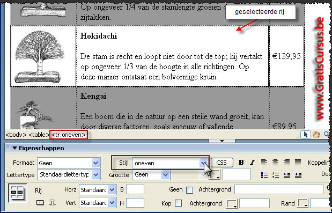Open the Achtergrond color swatch picker
Image resolution: width=332 pixels, height=213 pixels.
[x=232, y=204]
